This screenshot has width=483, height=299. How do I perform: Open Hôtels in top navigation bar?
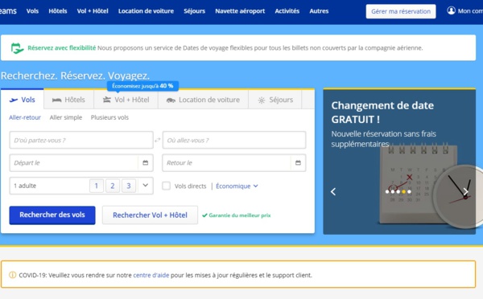(58, 11)
